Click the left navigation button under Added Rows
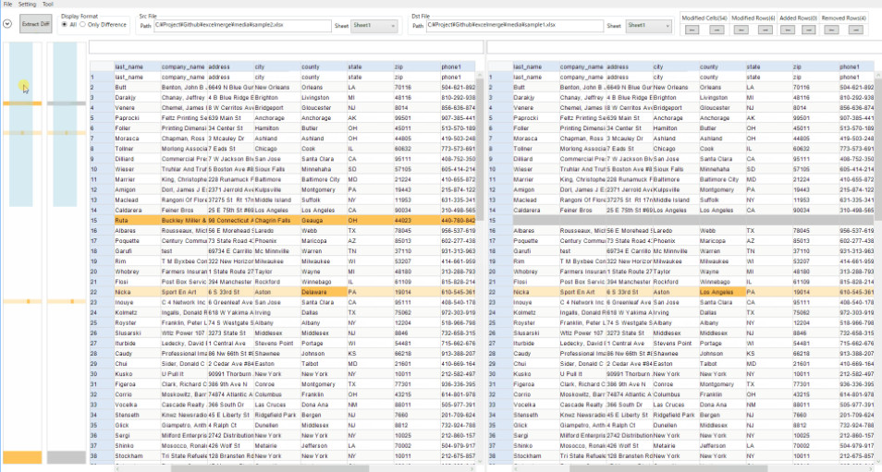The height and width of the screenshot is (472, 882). coord(790,30)
